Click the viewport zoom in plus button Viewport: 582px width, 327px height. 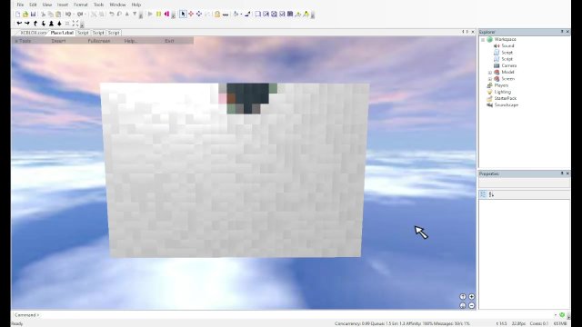pos(471,297)
